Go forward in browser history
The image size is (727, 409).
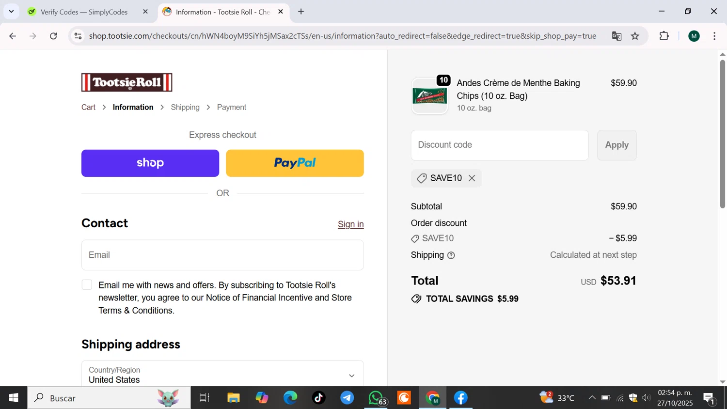(33, 36)
